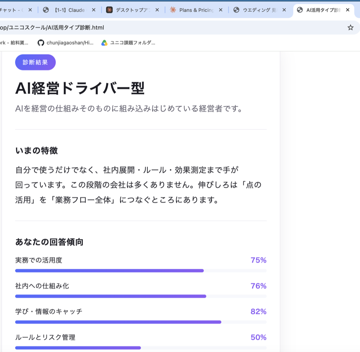Viewport: 360px width, 352px height.
Task: Switch to the ウエディング tab
Action: tap(260, 10)
